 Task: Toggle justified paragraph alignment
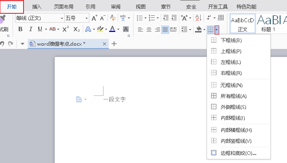(x=165, y=29)
